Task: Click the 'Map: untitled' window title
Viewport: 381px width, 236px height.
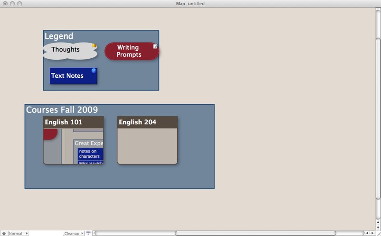Action: click(x=190, y=4)
